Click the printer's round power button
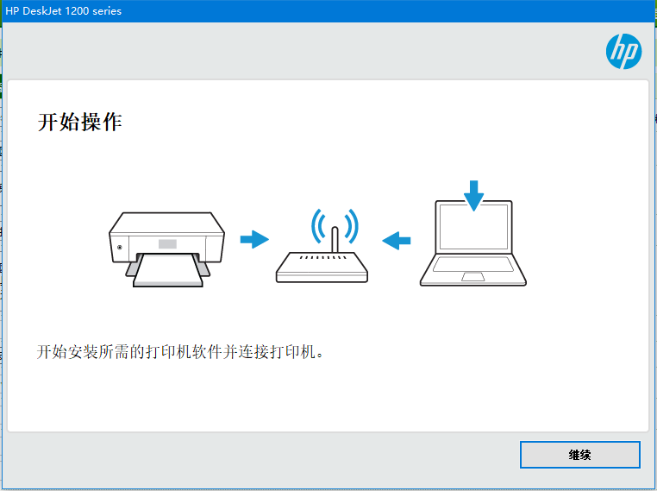 (x=120, y=248)
